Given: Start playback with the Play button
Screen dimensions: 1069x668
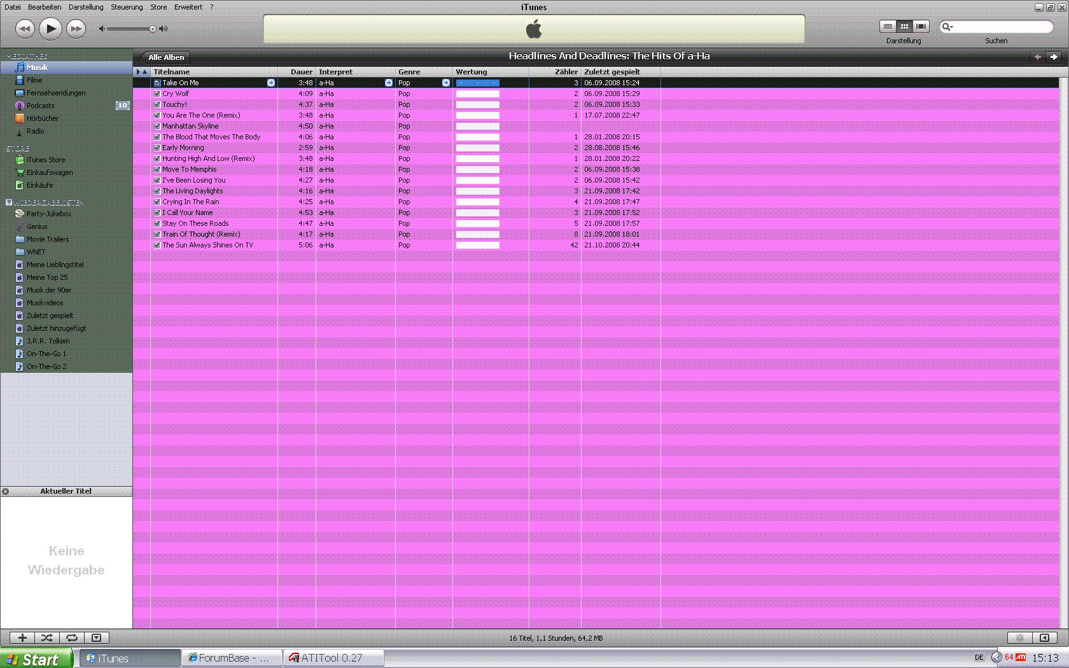Looking at the screenshot, I should point(50,28).
